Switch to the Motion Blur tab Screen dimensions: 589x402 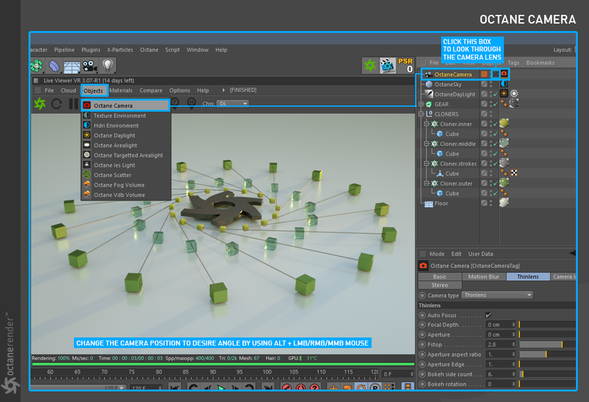pyautogui.click(x=484, y=277)
